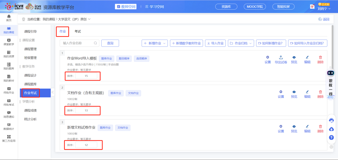Switch to the 考试 tab
This screenshot has height=160, width=338.
[78, 31]
